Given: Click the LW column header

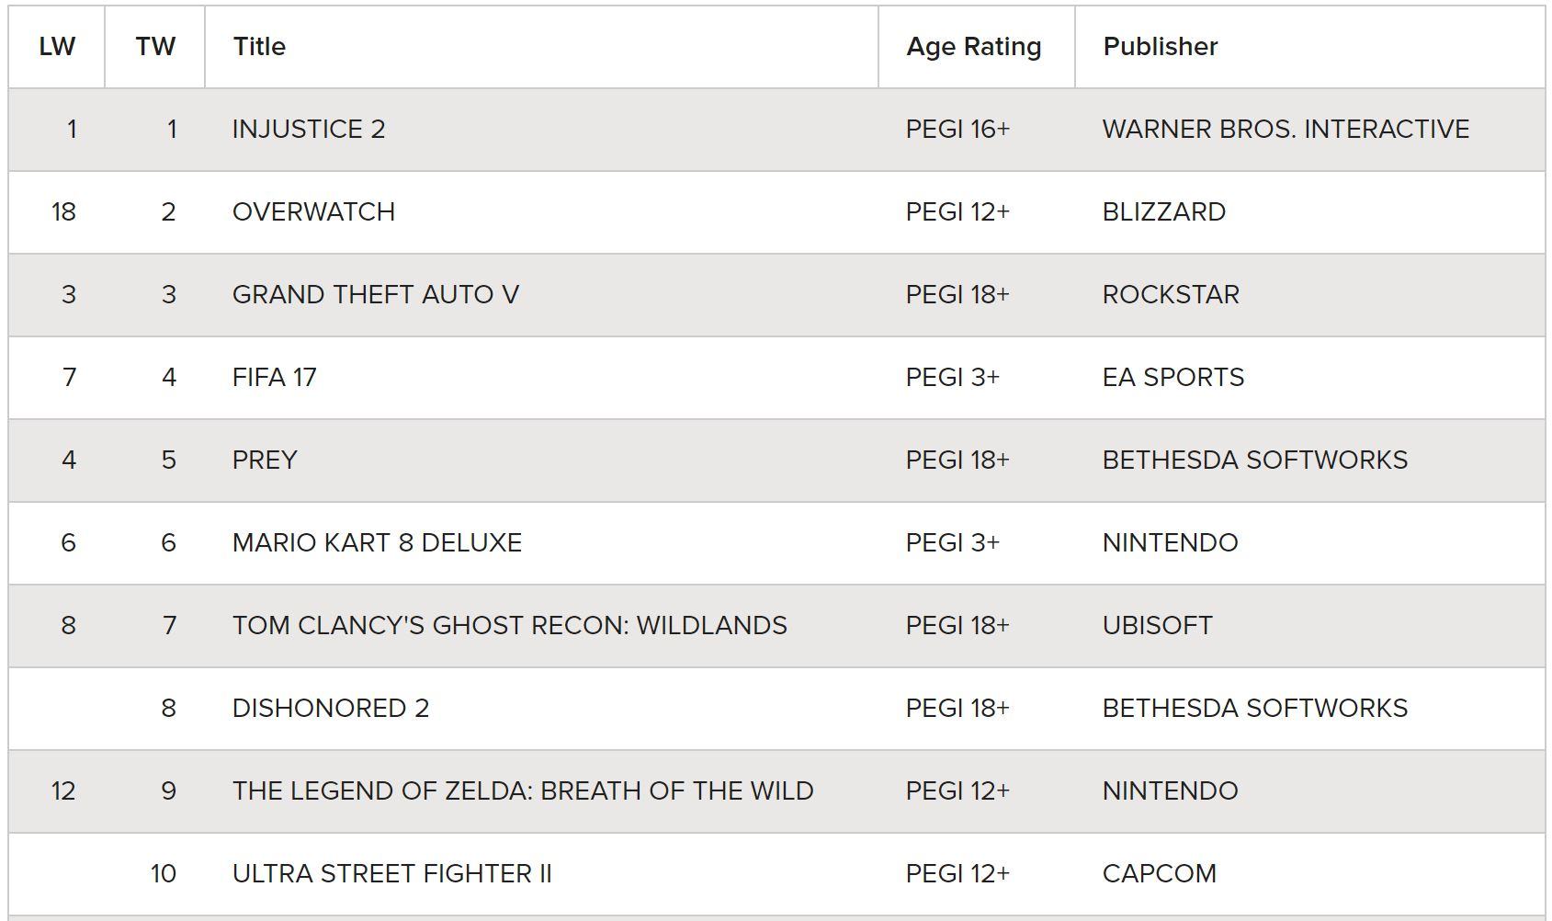Looking at the screenshot, I should [x=57, y=47].
